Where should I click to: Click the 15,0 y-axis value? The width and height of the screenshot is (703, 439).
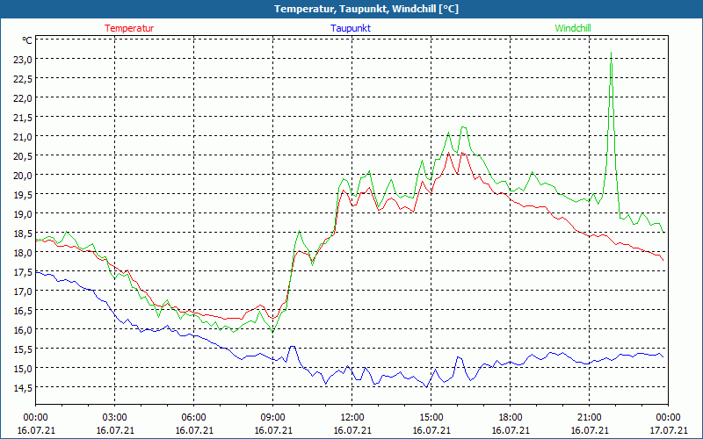click(23, 368)
